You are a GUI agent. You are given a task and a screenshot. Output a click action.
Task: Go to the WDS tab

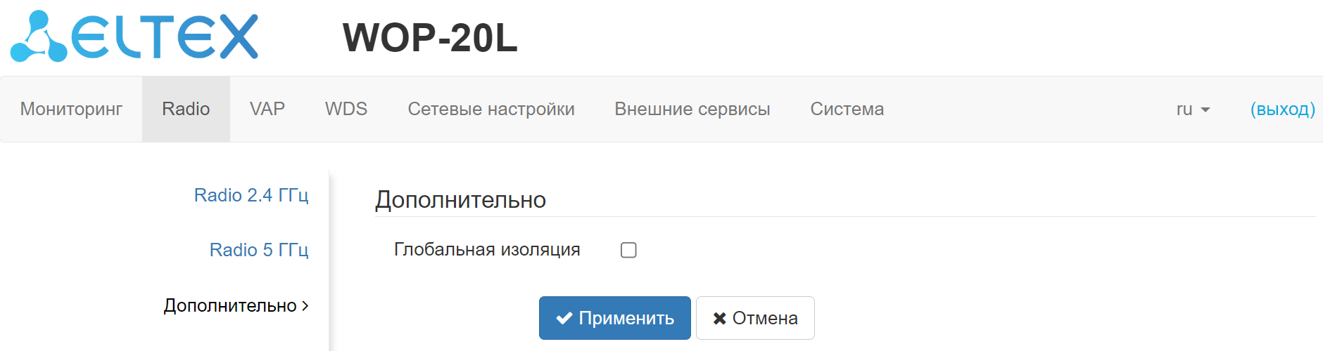click(x=346, y=110)
